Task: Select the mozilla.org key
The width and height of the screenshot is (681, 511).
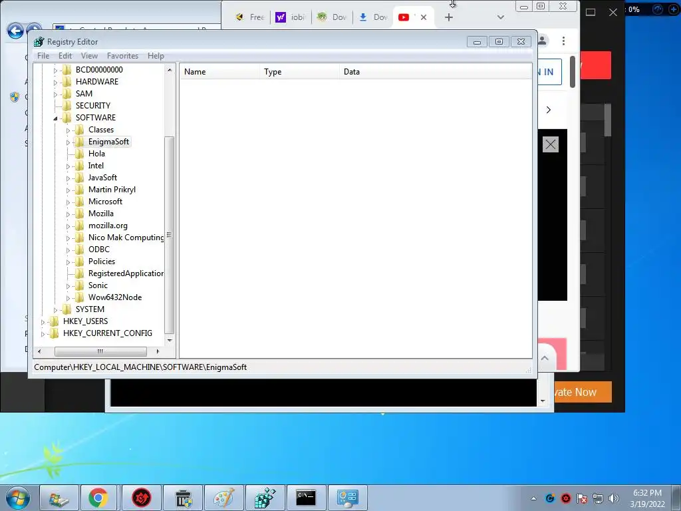Action: [108, 226]
